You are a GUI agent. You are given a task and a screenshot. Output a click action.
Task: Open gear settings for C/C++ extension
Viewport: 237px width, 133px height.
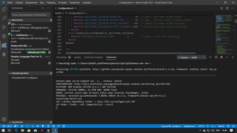49,31
